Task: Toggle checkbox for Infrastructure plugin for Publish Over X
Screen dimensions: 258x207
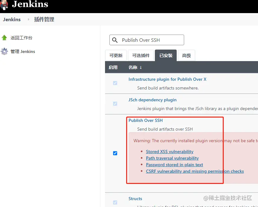Action: point(115,83)
